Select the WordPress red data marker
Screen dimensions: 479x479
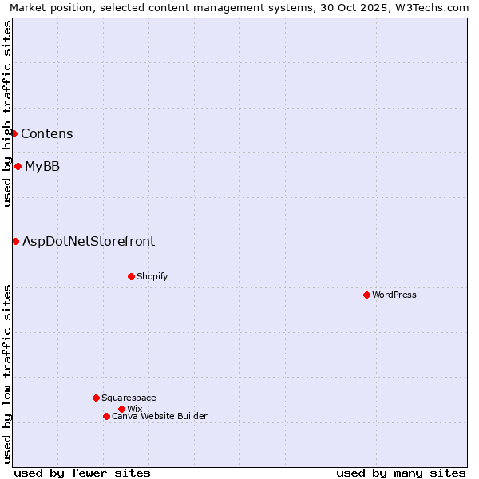click(x=366, y=295)
